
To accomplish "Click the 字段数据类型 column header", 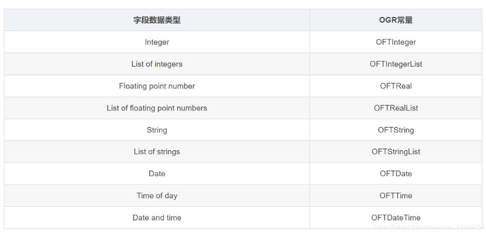I will [157, 20].
